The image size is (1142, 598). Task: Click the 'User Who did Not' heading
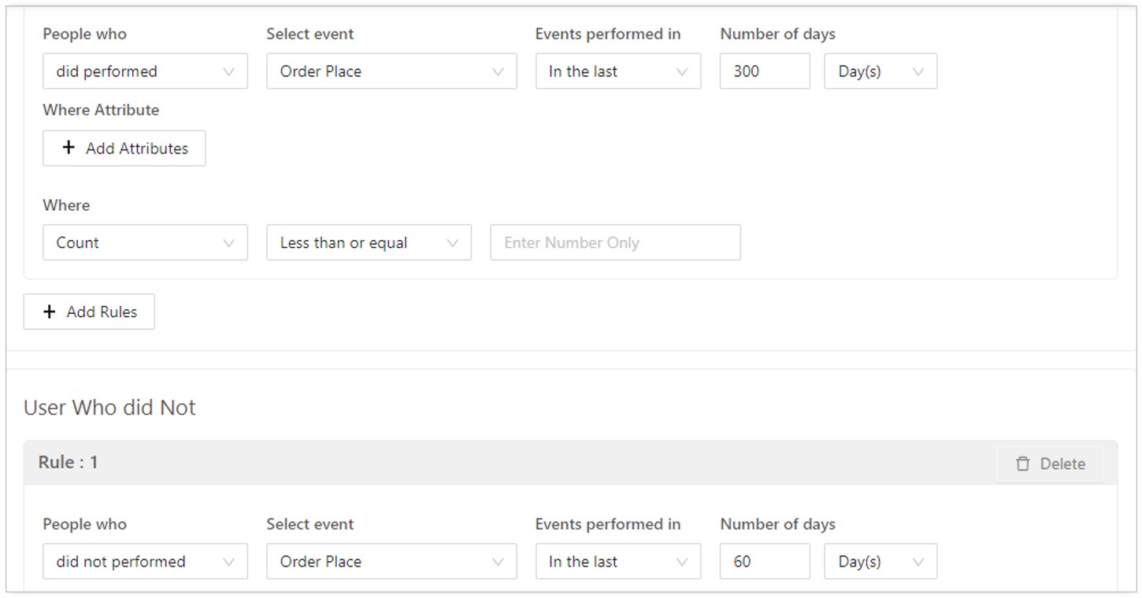point(109,408)
